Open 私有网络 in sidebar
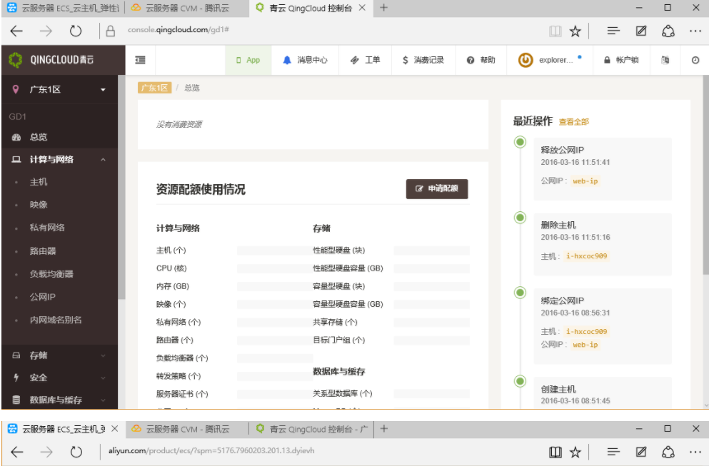This screenshot has height=466, width=709. coord(47,228)
